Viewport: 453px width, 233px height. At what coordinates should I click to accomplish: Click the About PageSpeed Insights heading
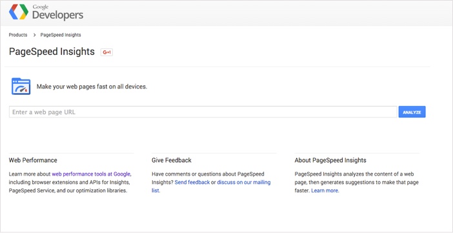pos(330,160)
